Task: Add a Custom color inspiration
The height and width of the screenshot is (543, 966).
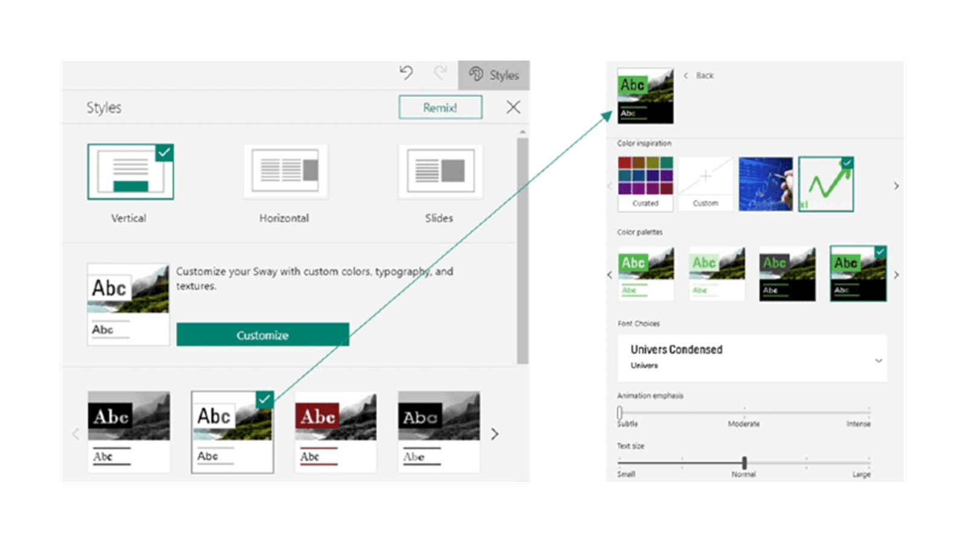Action: point(705,183)
